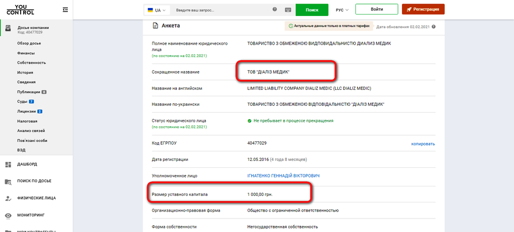Screen dimensions: 514x232
Task: Select Обзор досье in sidebar
Action: coord(29,43)
